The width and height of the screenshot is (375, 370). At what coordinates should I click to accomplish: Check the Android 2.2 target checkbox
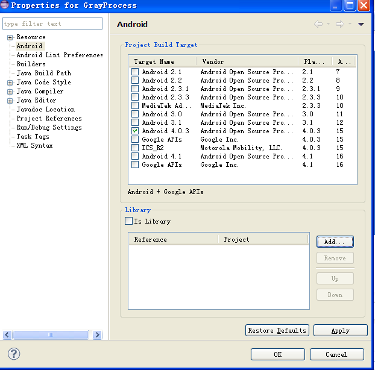(135, 80)
